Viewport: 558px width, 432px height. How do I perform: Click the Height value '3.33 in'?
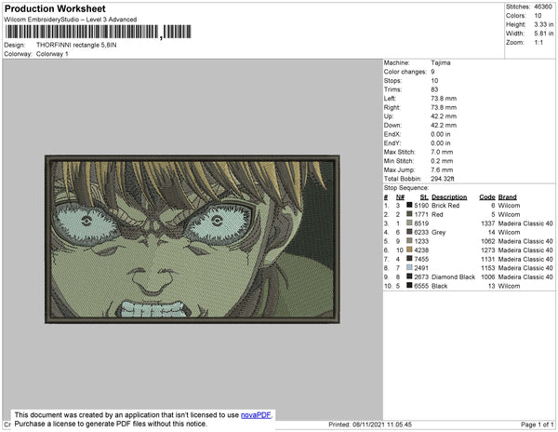pos(543,24)
